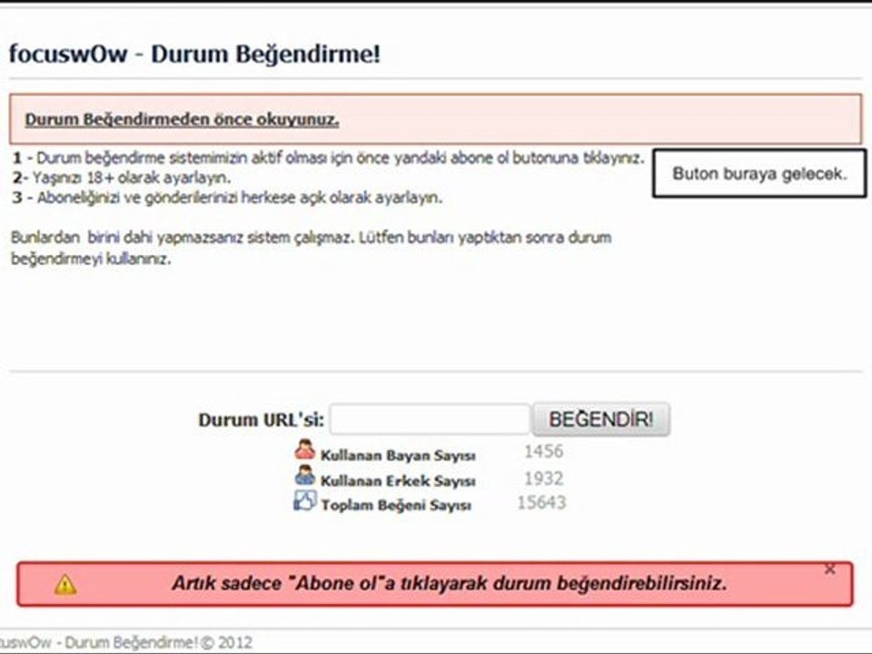Click instruction step 1 about abone ol butonu
Viewport: 872px width, 654px height.
(328, 158)
